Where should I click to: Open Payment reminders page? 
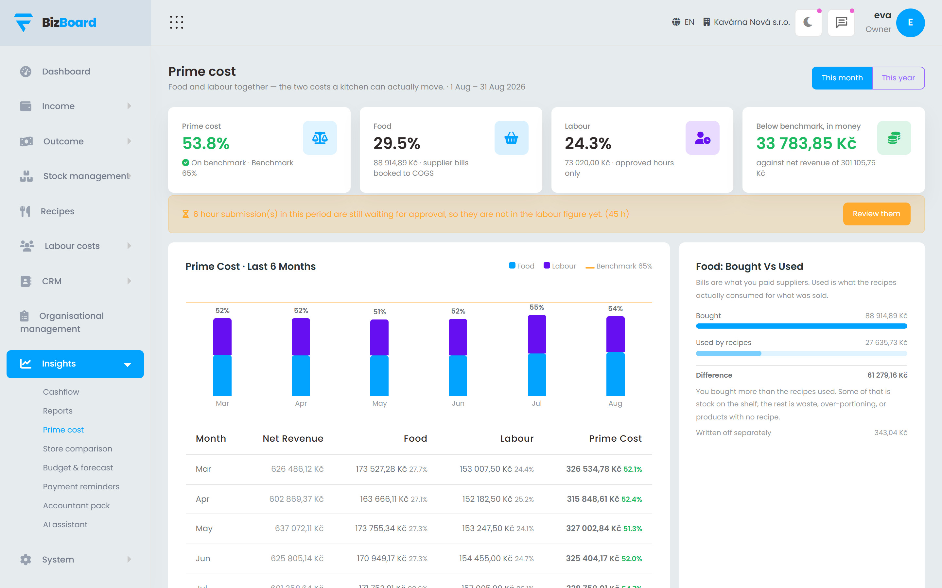[x=81, y=486]
